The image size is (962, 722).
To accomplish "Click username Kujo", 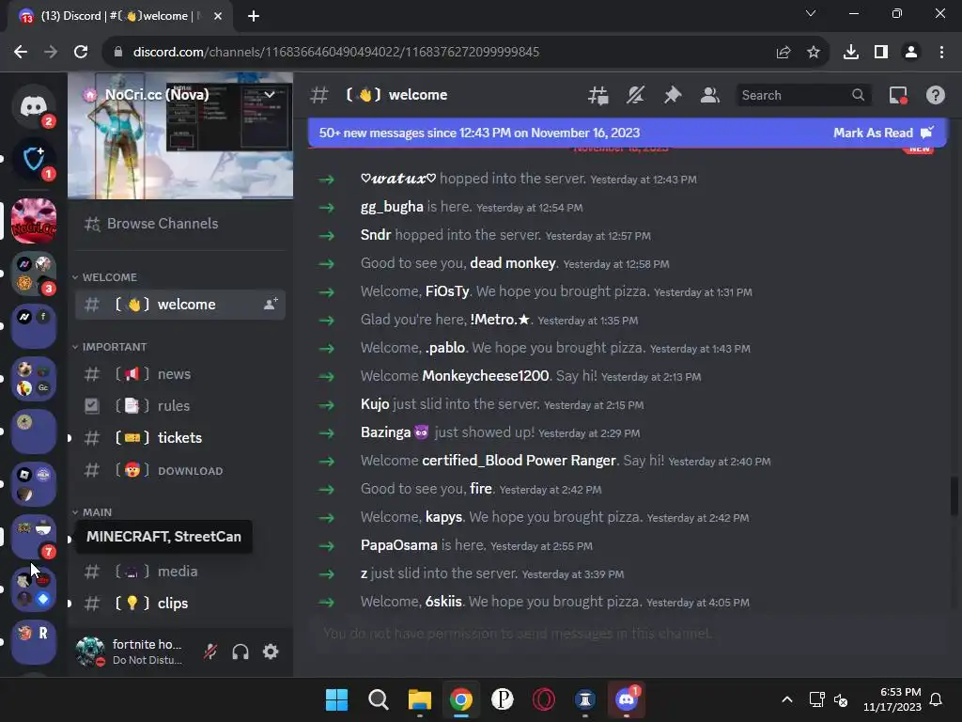I will point(375,404).
